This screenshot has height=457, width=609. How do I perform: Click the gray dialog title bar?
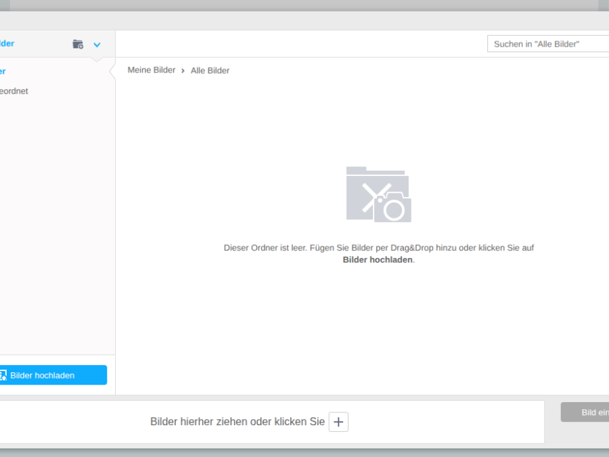304,20
